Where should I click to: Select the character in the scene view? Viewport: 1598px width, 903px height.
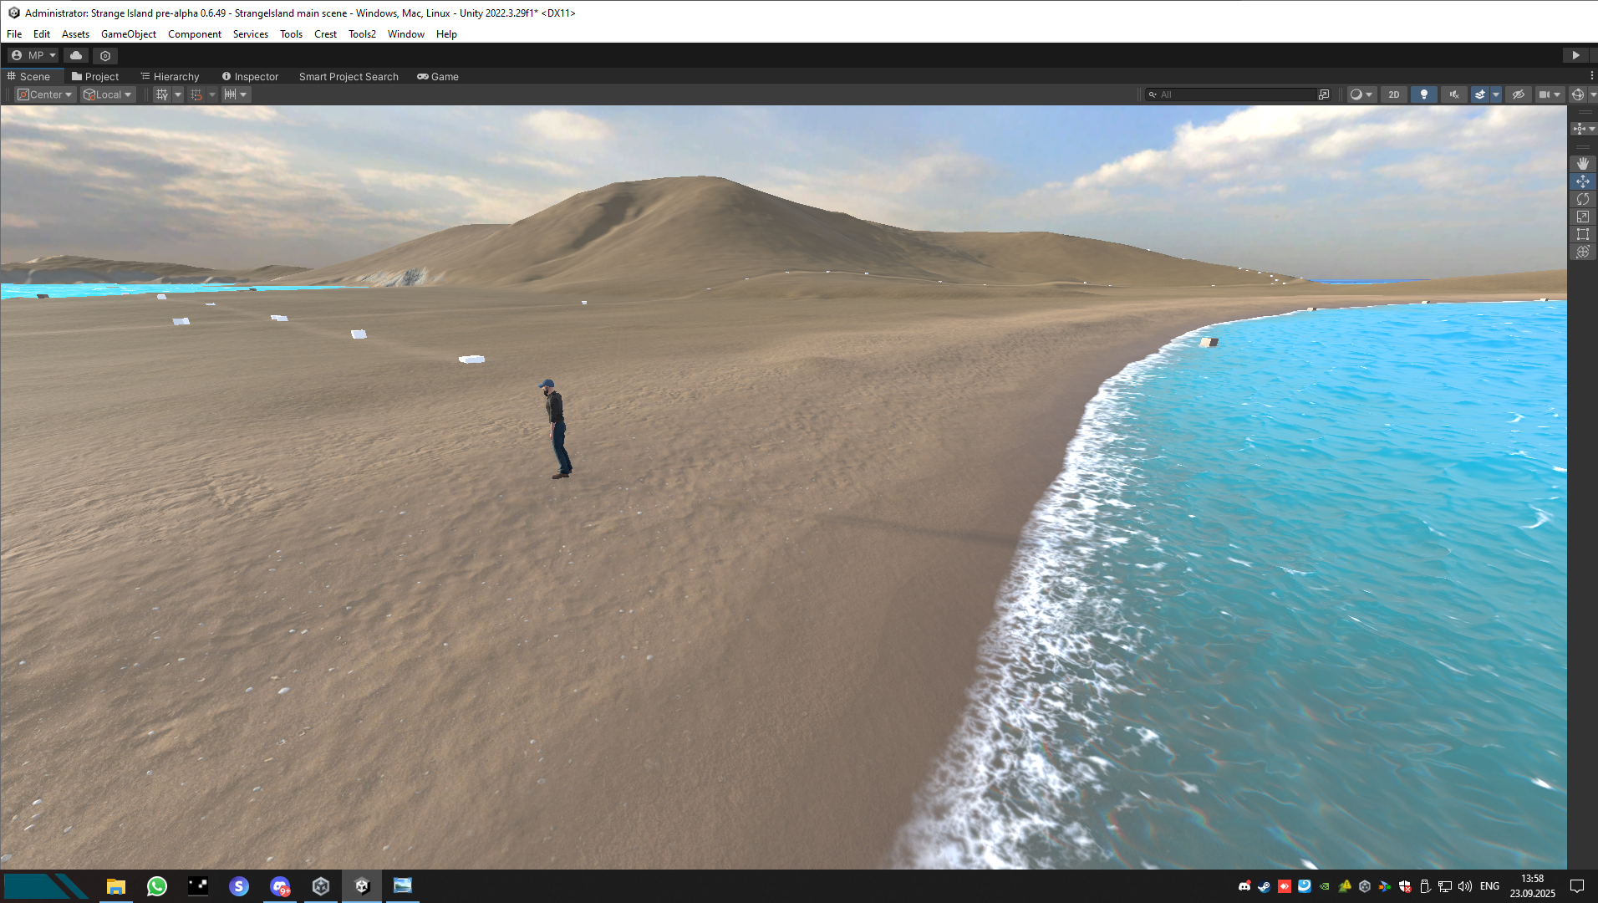pos(558,428)
